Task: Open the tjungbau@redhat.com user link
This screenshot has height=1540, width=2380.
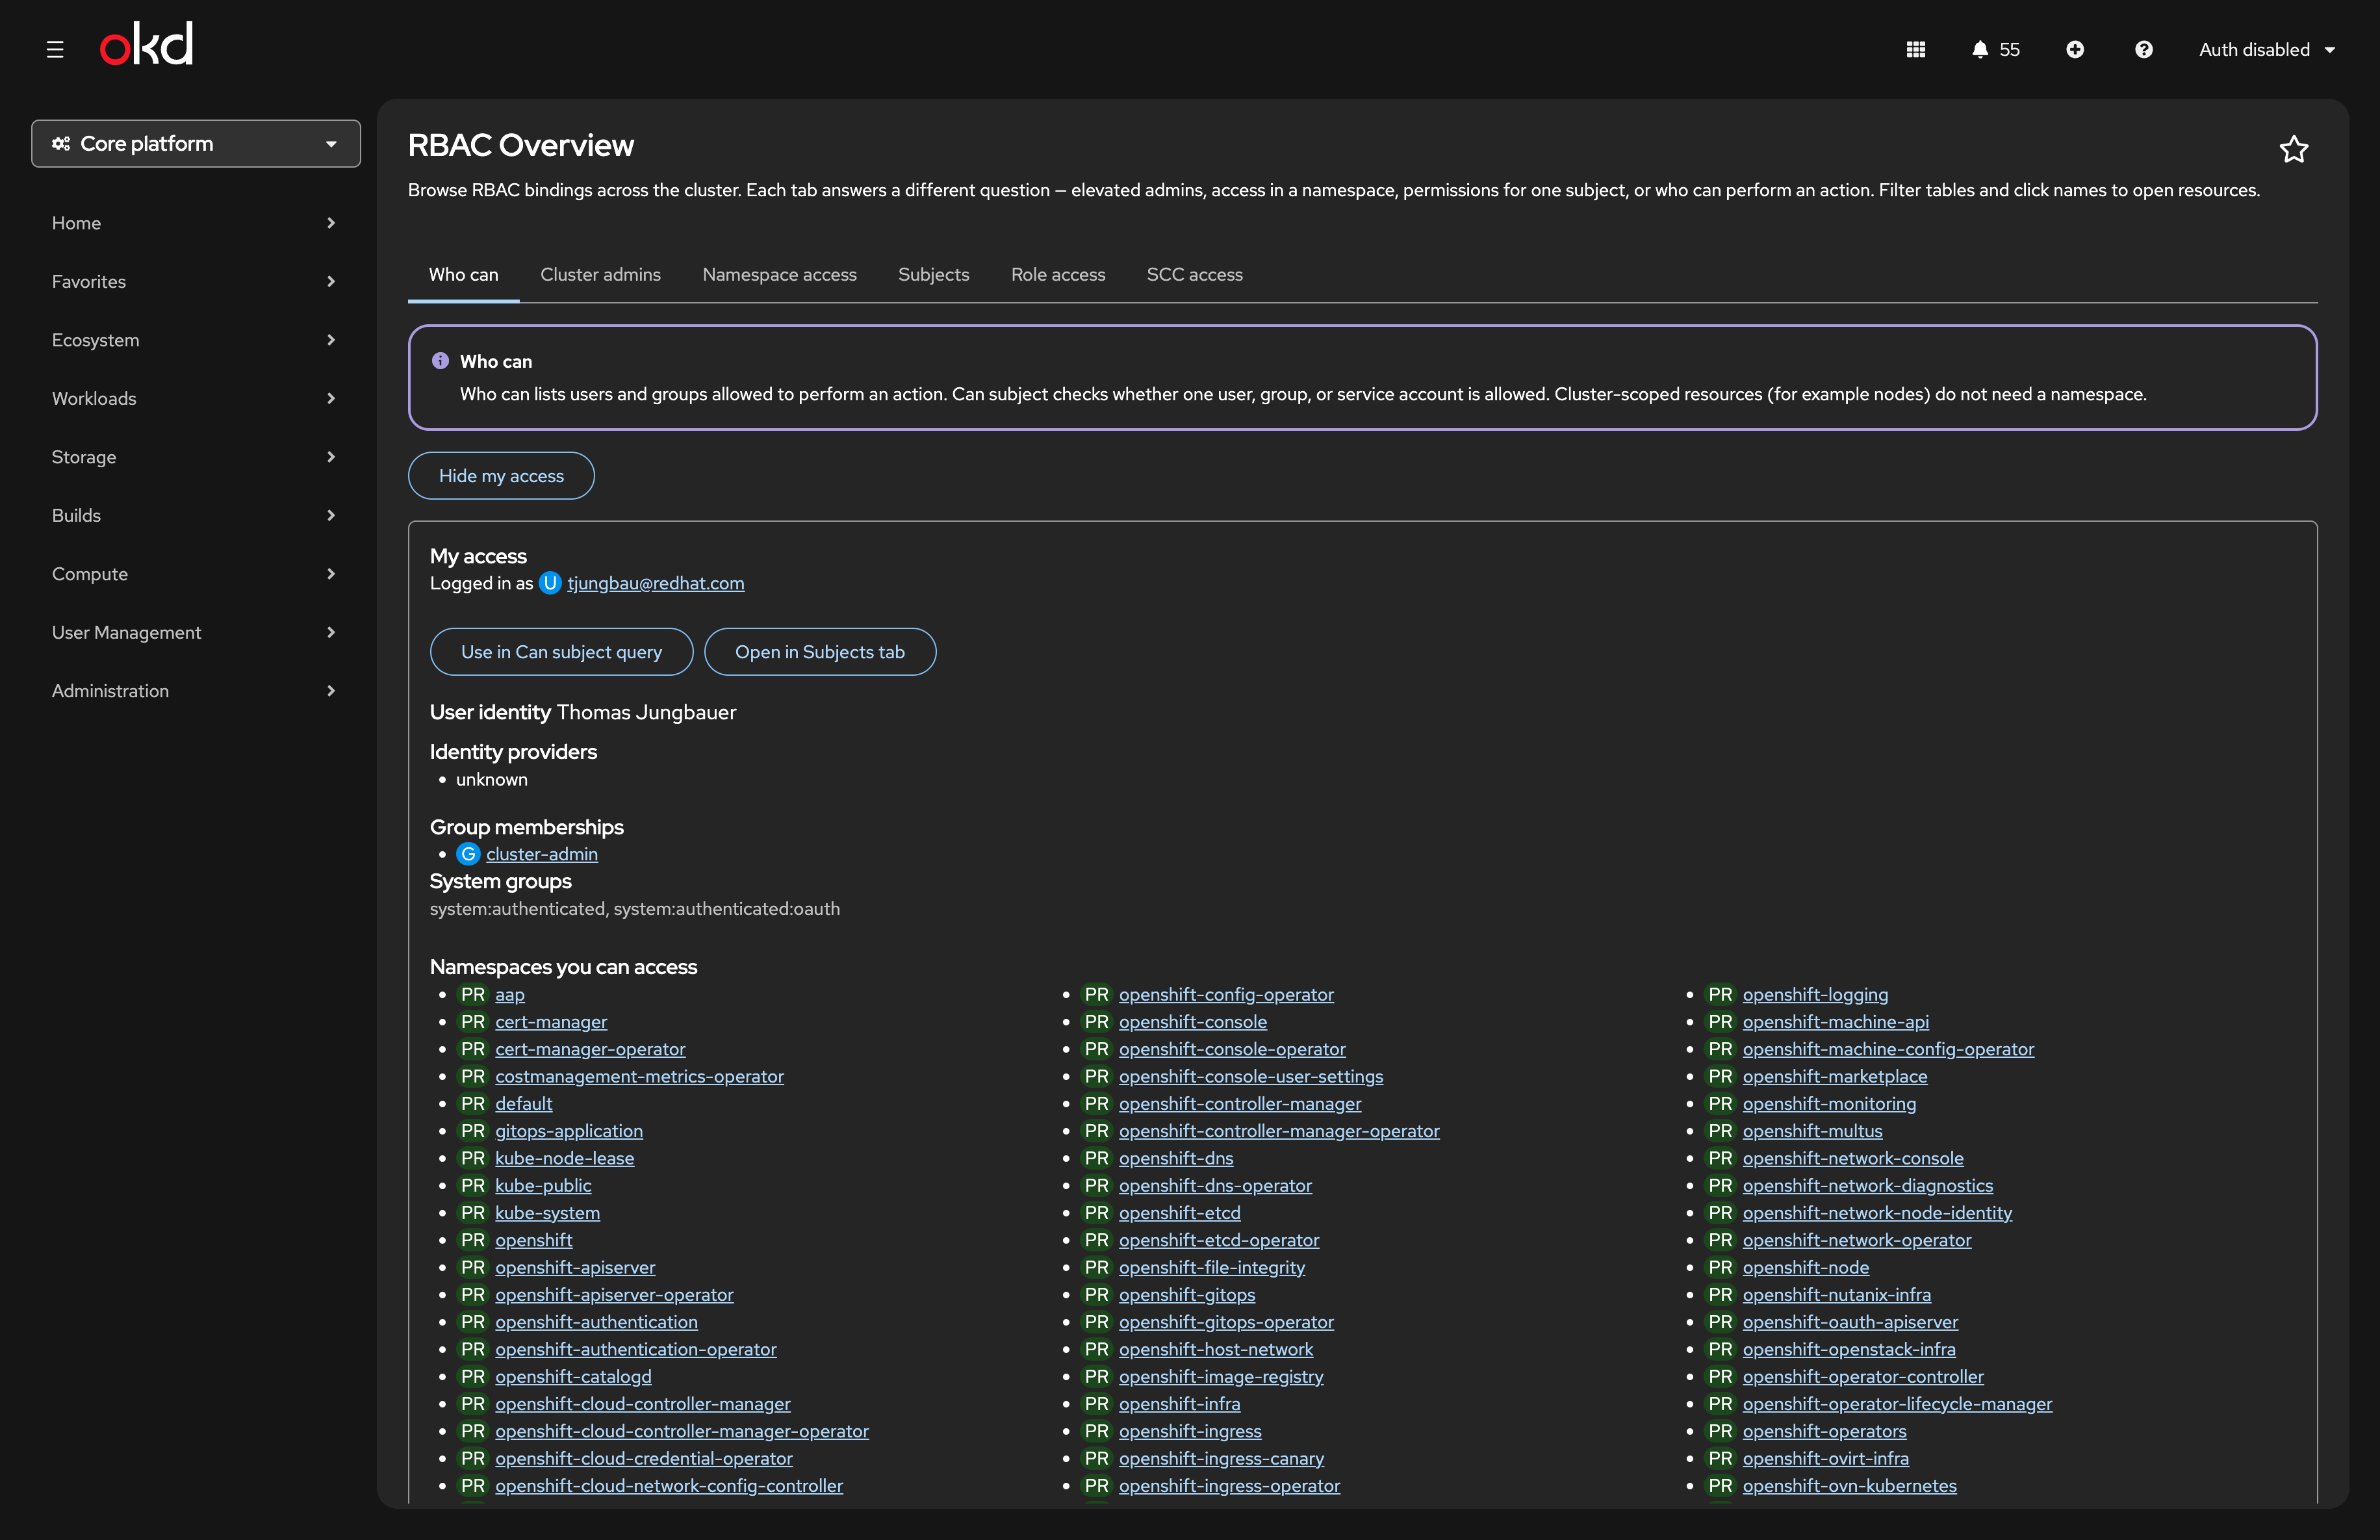Action: click(655, 583)
